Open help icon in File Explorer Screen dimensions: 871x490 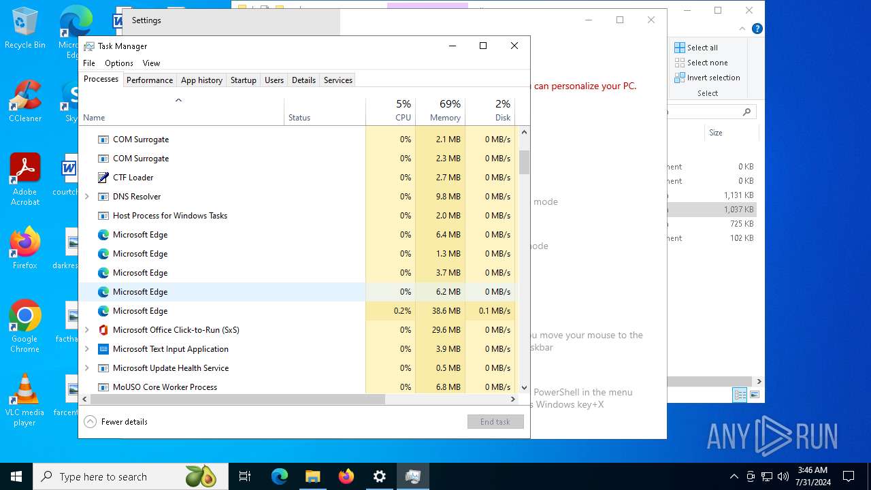(x=757, y=29)
